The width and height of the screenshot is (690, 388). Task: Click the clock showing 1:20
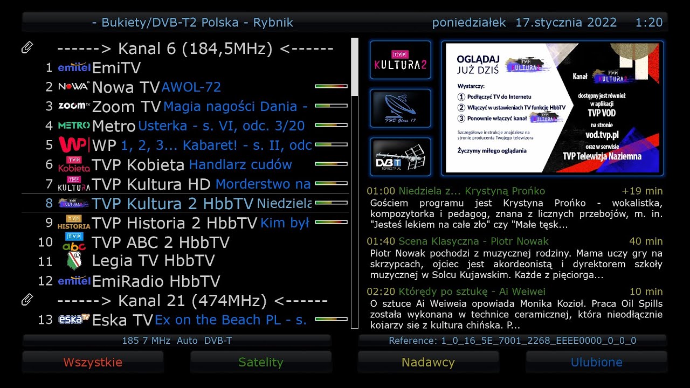pos(649,23)
